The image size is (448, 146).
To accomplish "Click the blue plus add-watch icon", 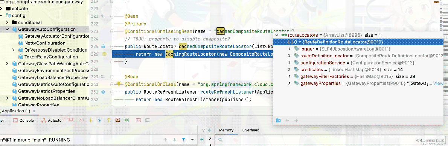I will click(202, 140).
